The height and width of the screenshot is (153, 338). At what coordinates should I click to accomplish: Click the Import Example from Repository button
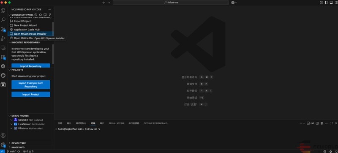[x=31, y=85]
